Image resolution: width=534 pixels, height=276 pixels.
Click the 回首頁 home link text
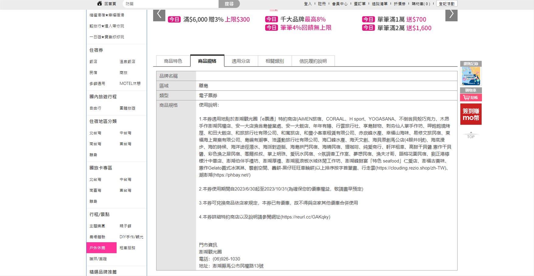(x=110, y=4)
